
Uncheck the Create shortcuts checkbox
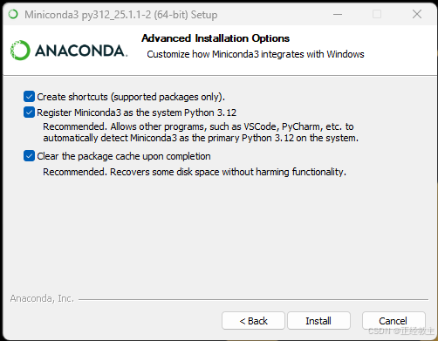pyautogui.click(x=29, y=97)
